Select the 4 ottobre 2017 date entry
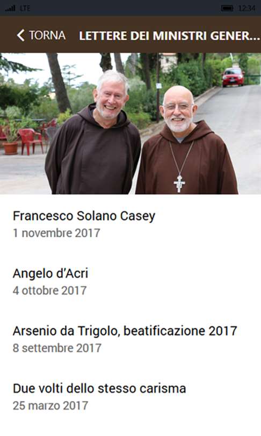 49,291
